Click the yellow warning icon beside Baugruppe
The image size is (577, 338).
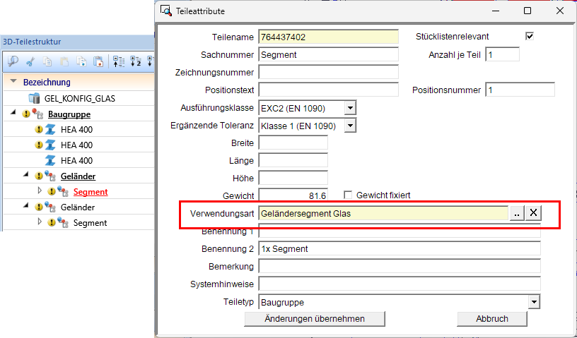point(25,114)
